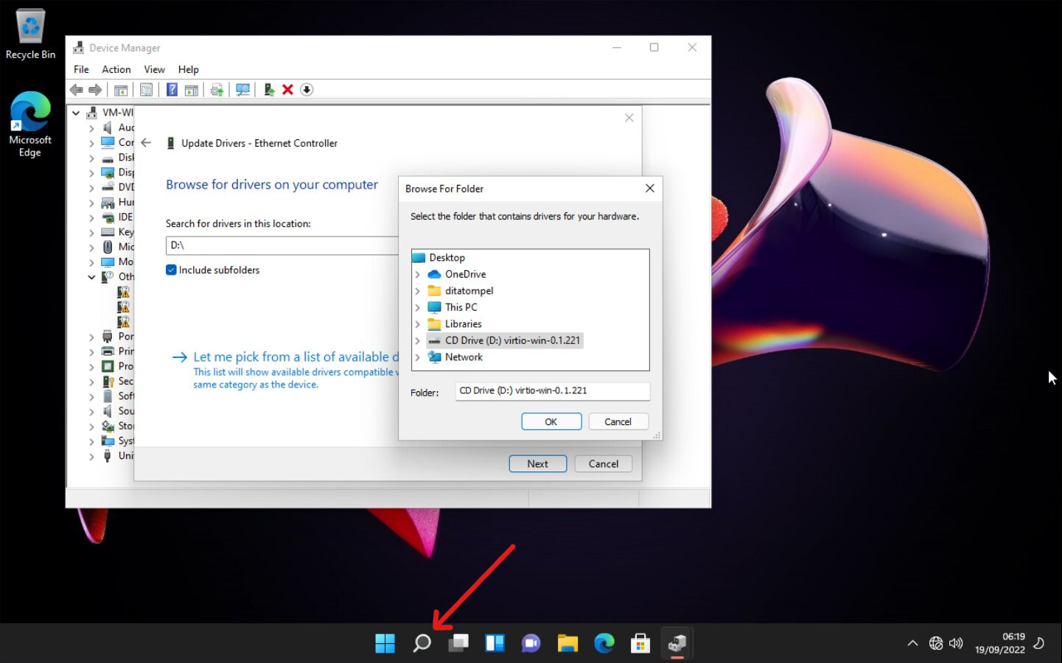Screen dimensions: 1062x663
Task: Select Libraries in the folder tree
Action: pos(463,324)
